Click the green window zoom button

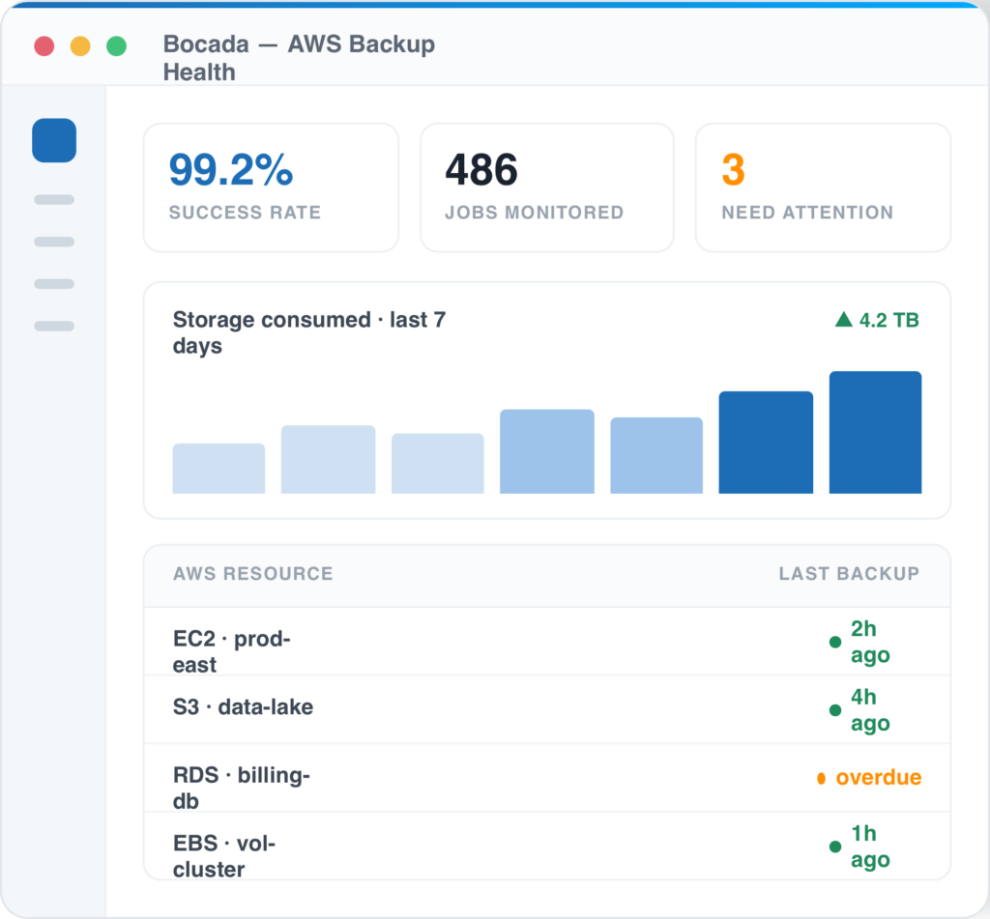click(116, 46)
